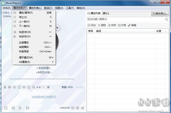171x113 pixels.
Task: Open the 工具(T) menu
Action: [x=70, y=8]
